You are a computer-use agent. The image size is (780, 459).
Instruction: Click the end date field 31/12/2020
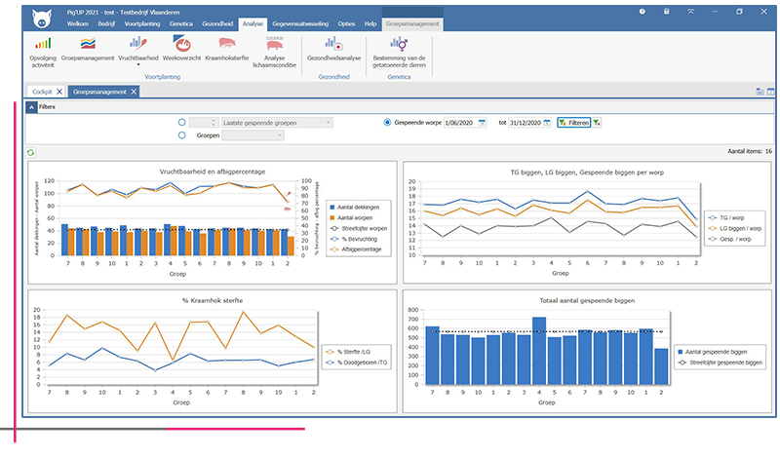tap(528, 123)
